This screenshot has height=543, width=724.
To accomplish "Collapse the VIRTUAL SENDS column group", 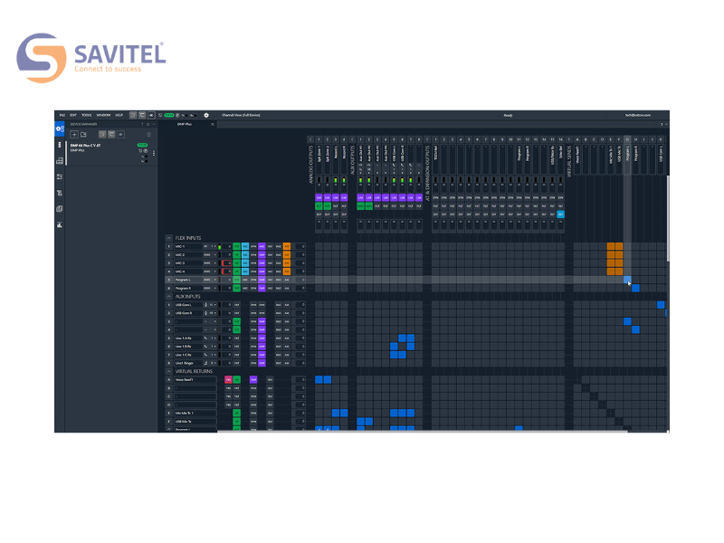I will tap(569, 139).
